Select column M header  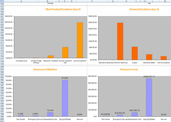(x=165, y=1)
